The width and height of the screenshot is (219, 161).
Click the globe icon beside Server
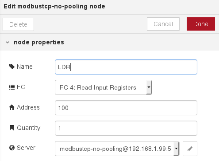click(x=12, y=148)
